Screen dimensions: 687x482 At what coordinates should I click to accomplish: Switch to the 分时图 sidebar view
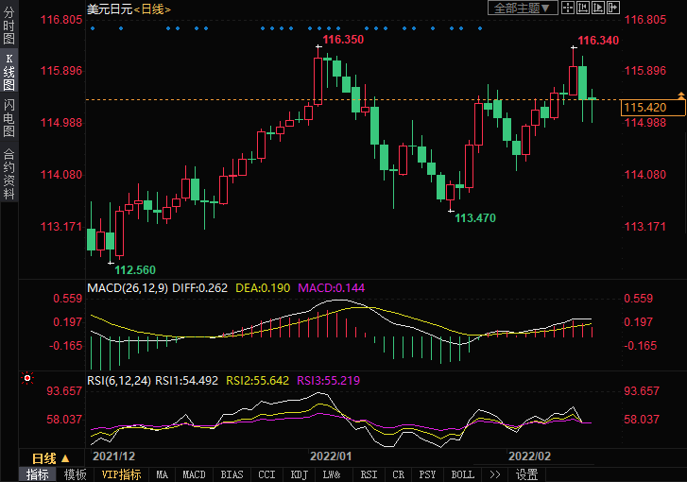pos(9,26)
